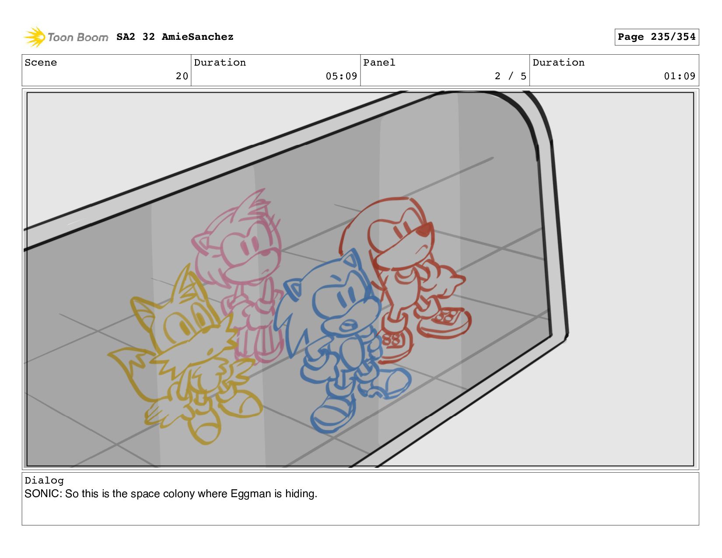Click the storyboard panel drawing thumbnail
Image resolution: width=722 pixels, height=558 pixels.
click(360, 279)
